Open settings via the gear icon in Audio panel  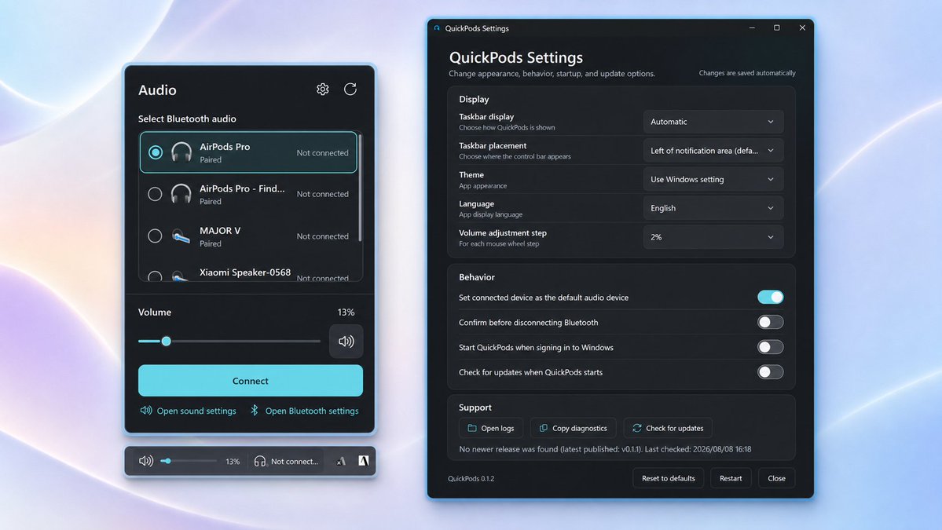click(323, 90)
